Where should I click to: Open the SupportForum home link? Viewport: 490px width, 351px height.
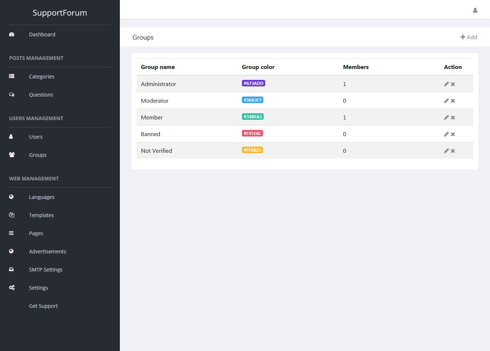(x=60, y=13)
